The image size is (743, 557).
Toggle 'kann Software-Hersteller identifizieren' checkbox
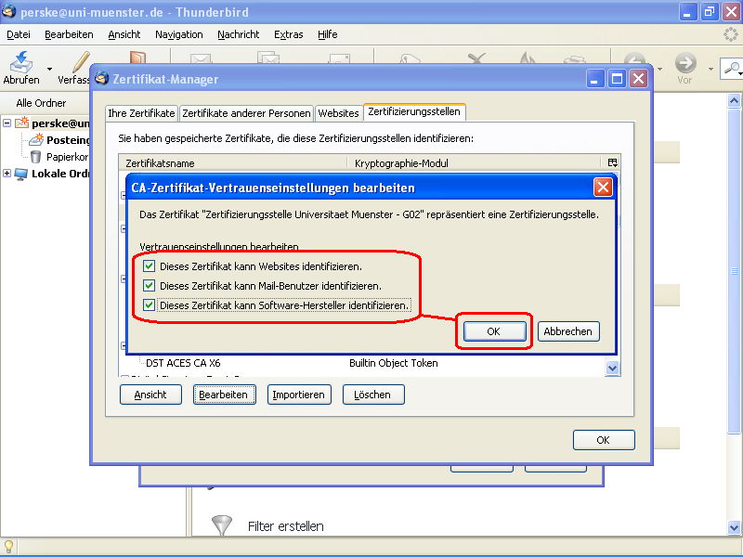pos(150,305)
